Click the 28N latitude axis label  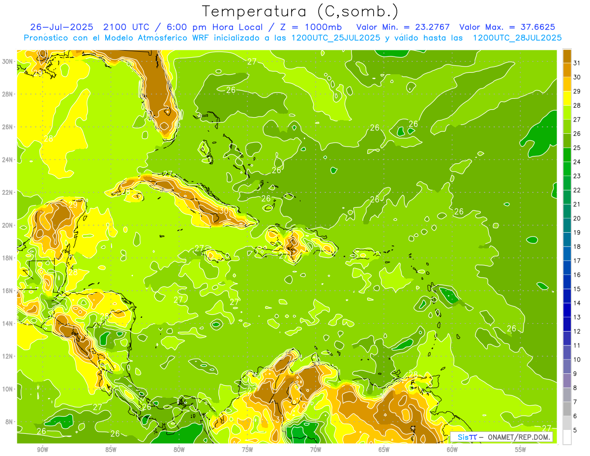point(8,94)
